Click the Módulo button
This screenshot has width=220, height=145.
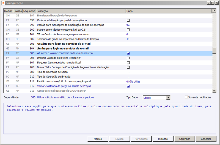pyautogui.click(x=98, y=139)
